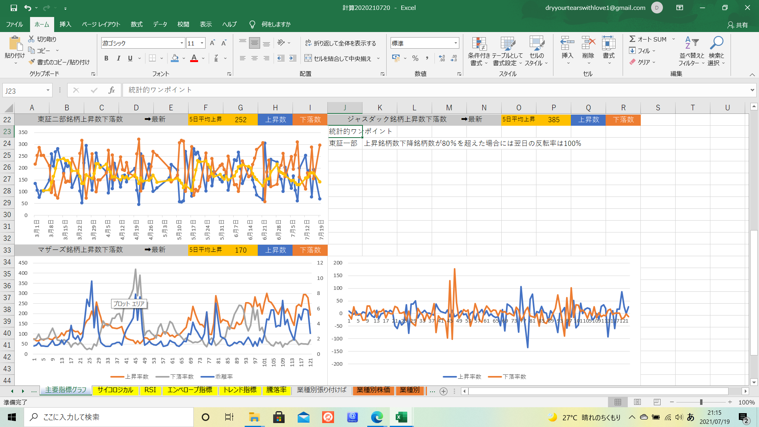Click the zoom slider handle
The height and width of the screenshot is (427, 759).
coord(701,402)
